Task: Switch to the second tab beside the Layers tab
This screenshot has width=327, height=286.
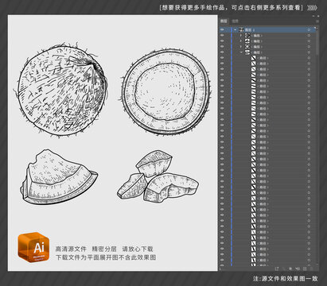Action: tap(236, 21)
